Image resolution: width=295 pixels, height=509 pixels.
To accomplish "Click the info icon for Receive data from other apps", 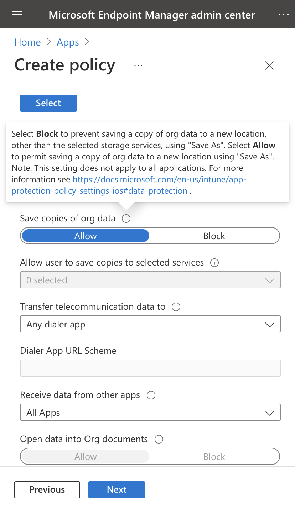I will coord(151,395).
